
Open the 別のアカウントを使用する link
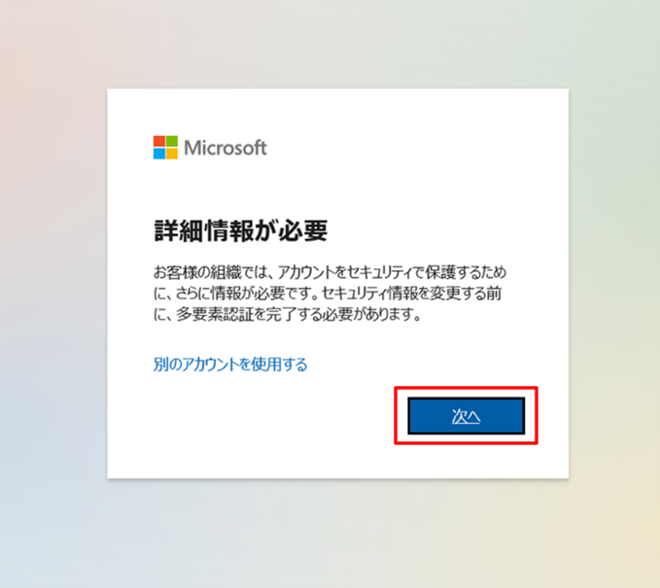tap(230, 364)
